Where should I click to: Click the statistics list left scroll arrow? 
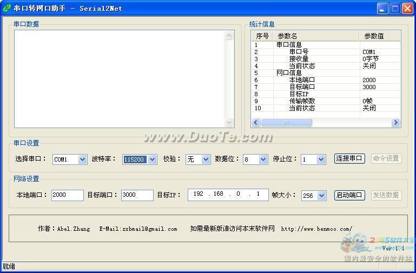pyautogui.click(x=256, y=123)
